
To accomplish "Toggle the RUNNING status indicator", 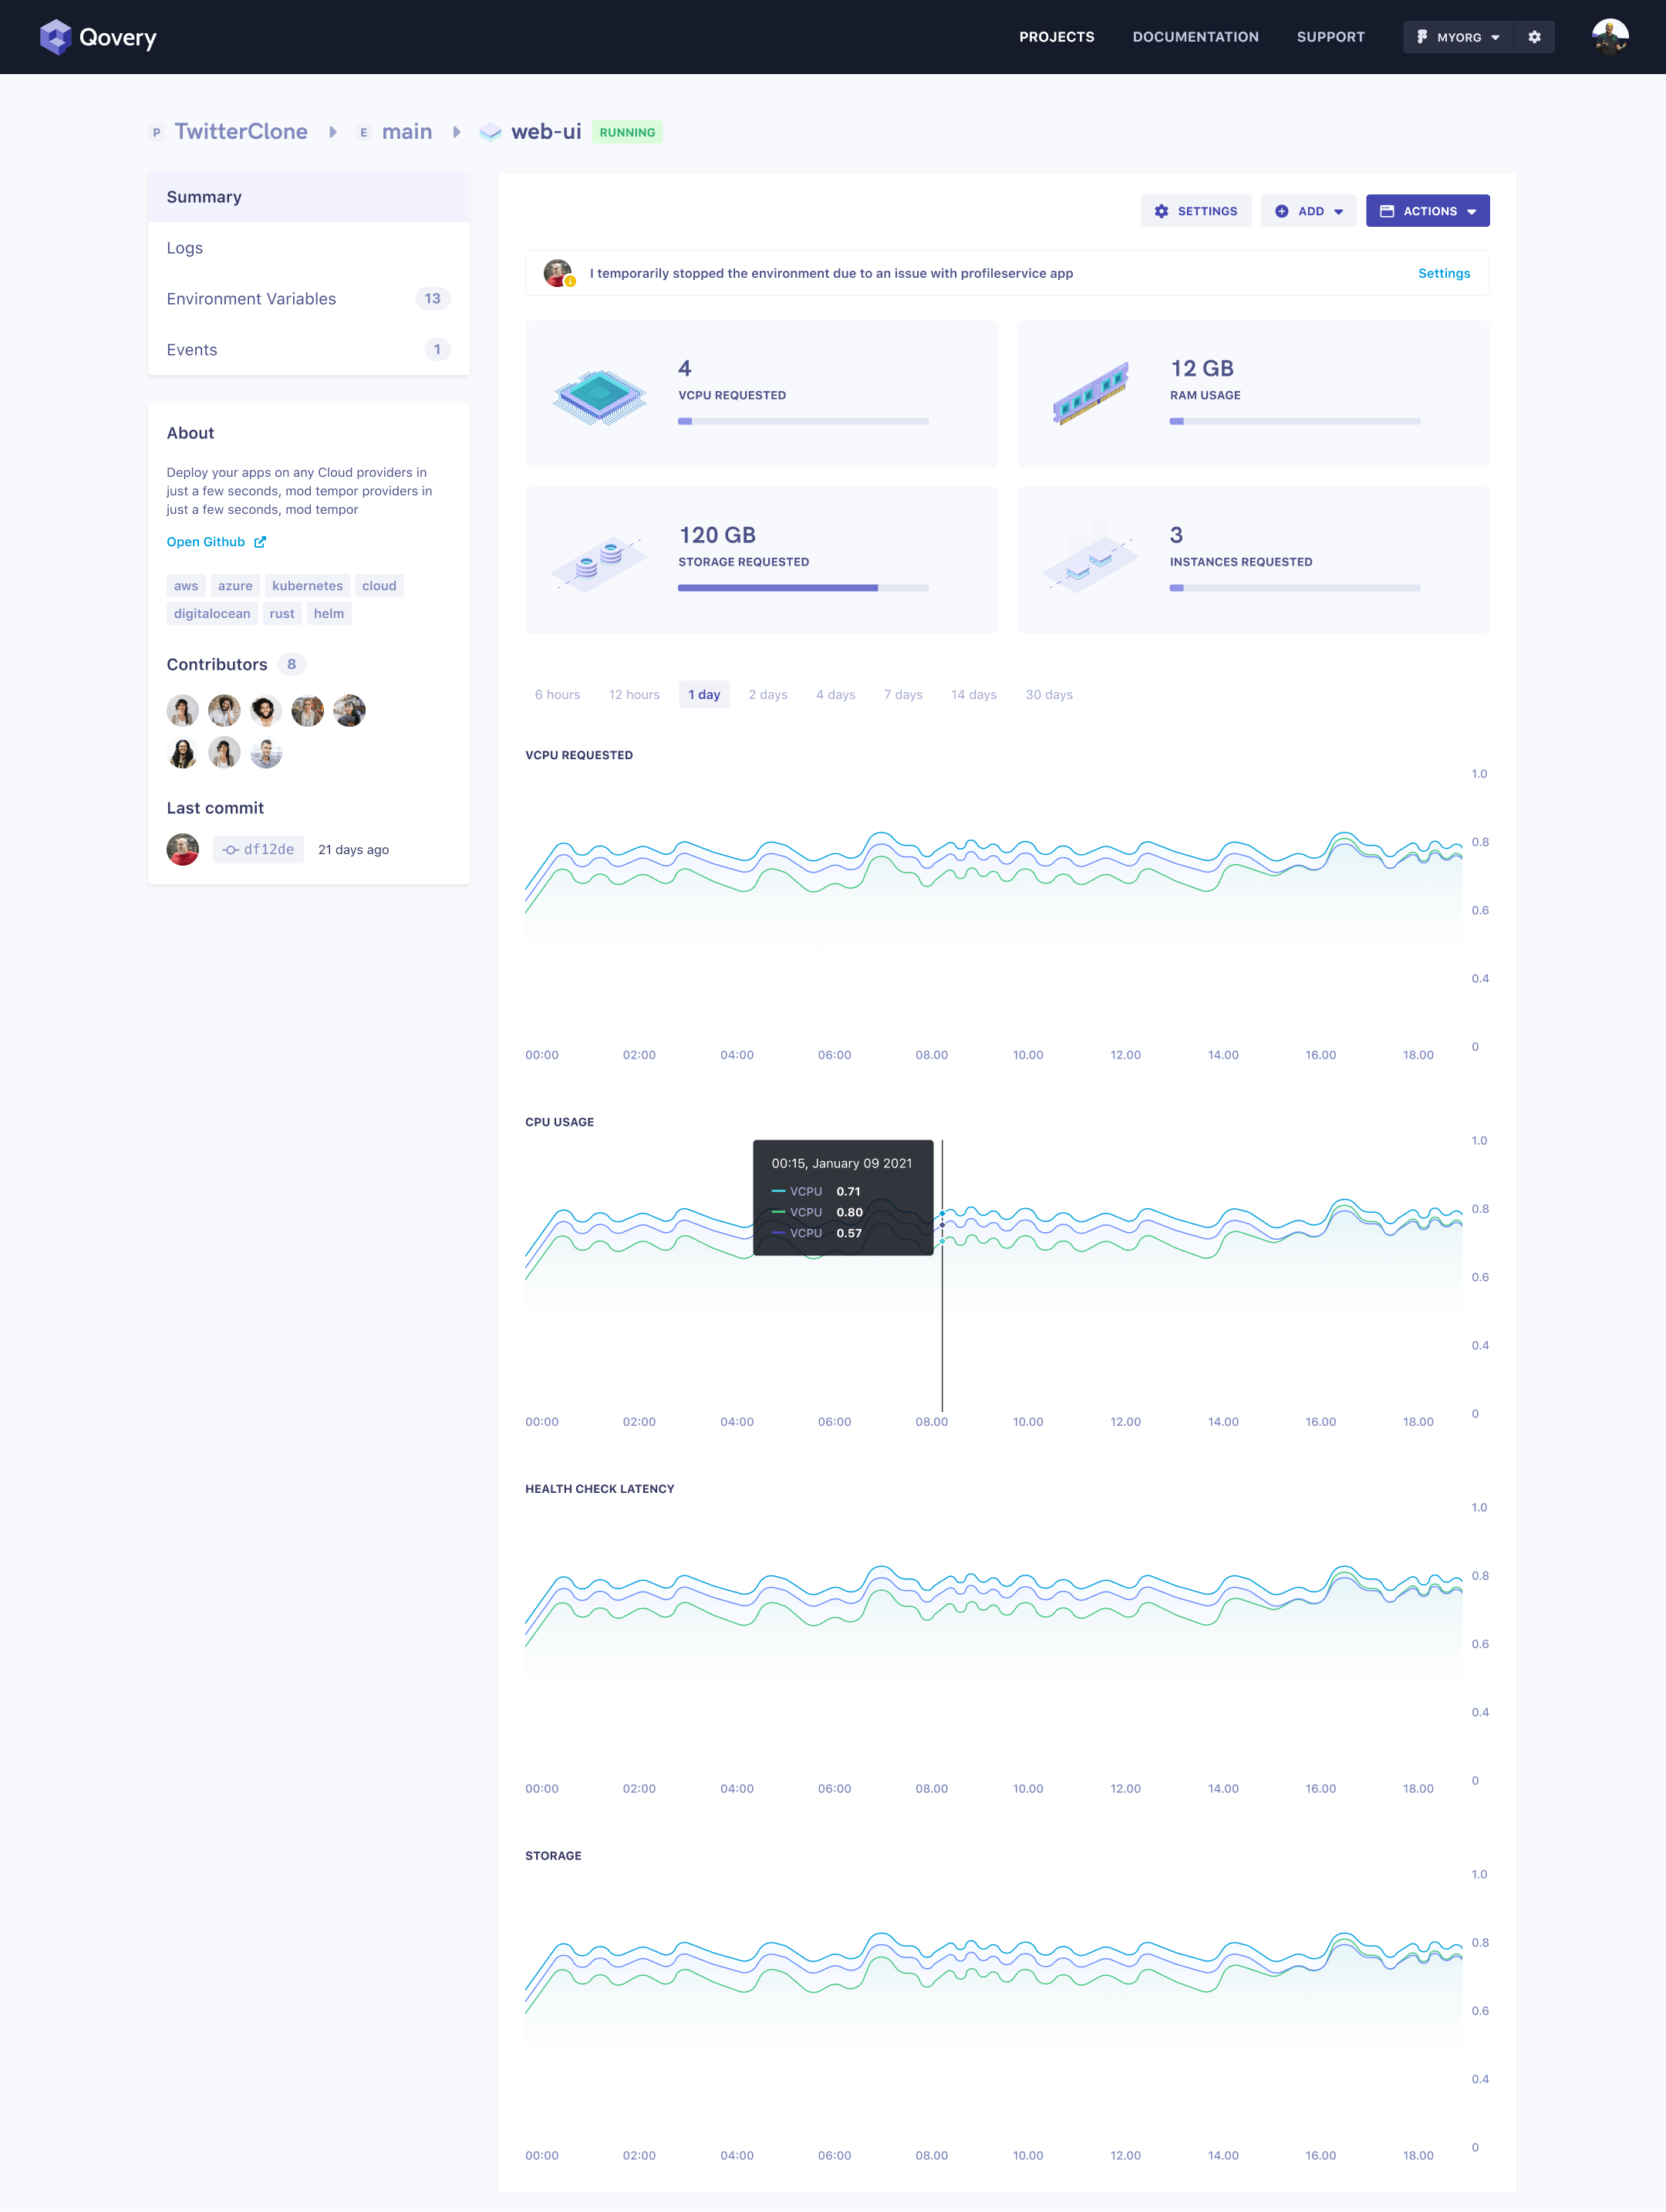I will click(x=625, y=130).
